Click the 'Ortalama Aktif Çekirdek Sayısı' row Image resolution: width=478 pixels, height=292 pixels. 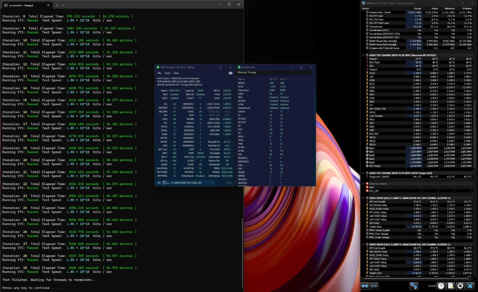[x=419, y=48]
